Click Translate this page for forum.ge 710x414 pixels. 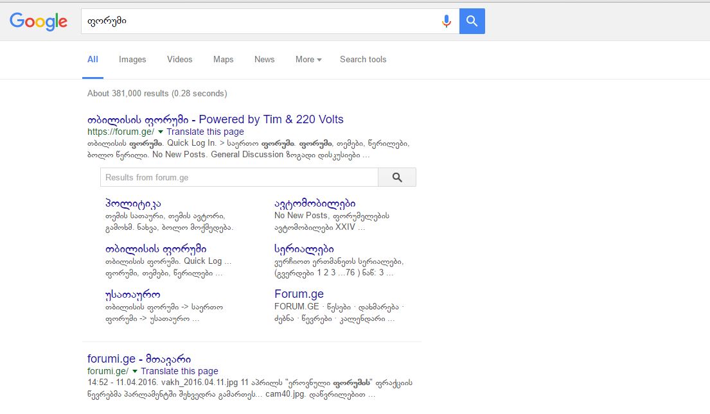coord(205,132)
